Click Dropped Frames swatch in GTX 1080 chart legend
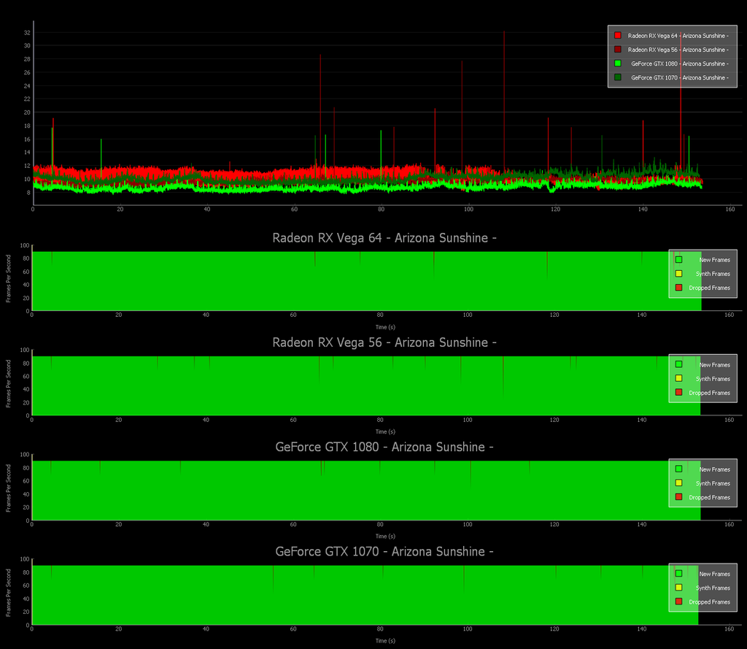Viewport: 747px width, 649px height. (x=678, y=496)
